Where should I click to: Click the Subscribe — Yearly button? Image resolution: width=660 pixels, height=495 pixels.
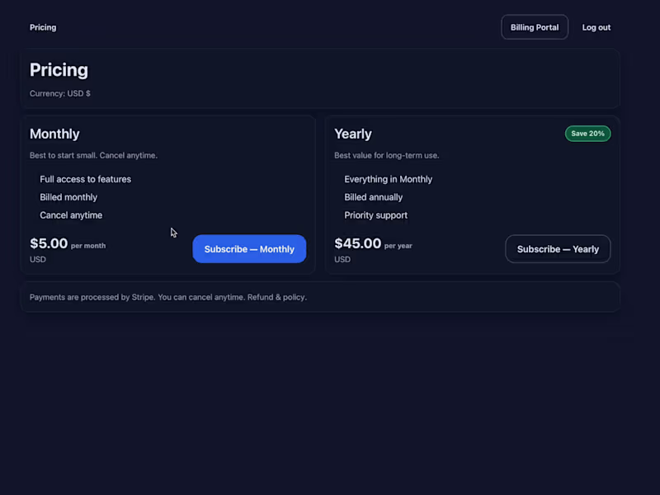558,248
